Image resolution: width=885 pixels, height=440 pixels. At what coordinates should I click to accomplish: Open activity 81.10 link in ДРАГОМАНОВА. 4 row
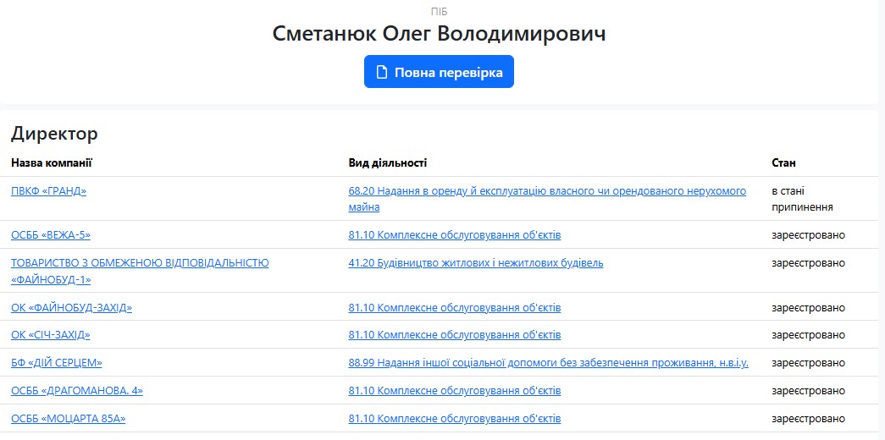455,390
